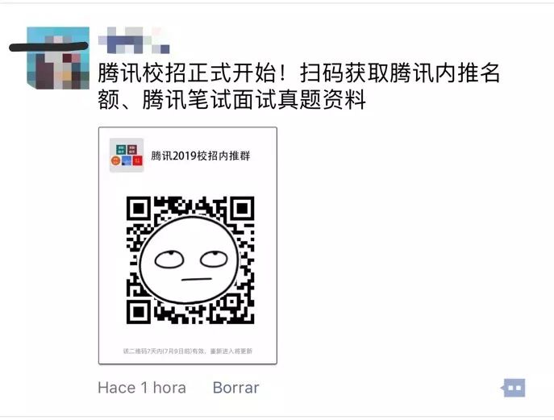The image size is (554, 420).
Task: Click the Borrar link
Action: 235,388
